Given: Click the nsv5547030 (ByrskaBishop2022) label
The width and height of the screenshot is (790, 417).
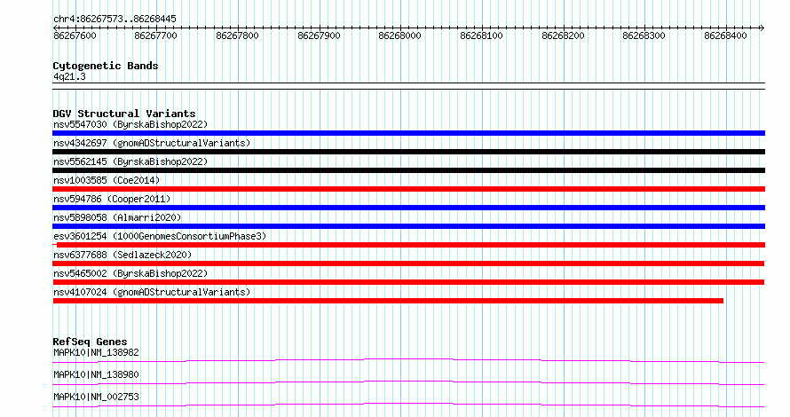Looking at the screenshot, I should [130, 124].
